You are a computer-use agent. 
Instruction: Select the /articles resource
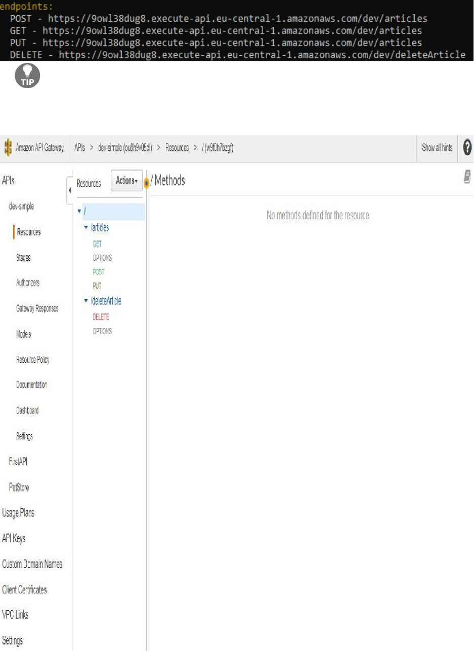(100, 228)
